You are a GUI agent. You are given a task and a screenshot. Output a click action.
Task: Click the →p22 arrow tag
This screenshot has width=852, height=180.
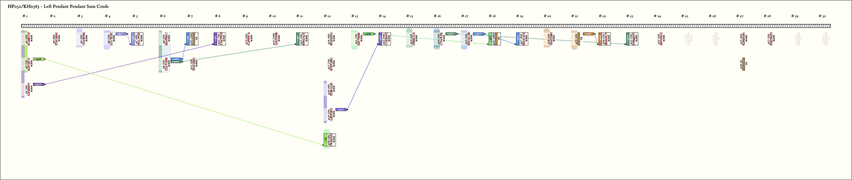pos(341,110)
